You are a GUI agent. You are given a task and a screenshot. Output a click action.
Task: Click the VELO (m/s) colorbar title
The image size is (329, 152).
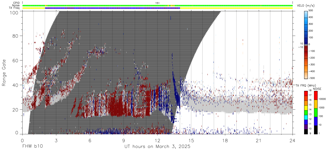point(306,6)
